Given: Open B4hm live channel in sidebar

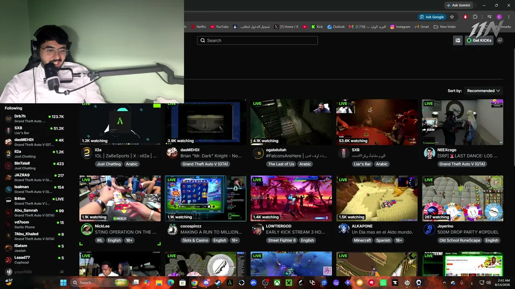Looking at the screenshot, I should pyautogui.click(x=34, y=201).
